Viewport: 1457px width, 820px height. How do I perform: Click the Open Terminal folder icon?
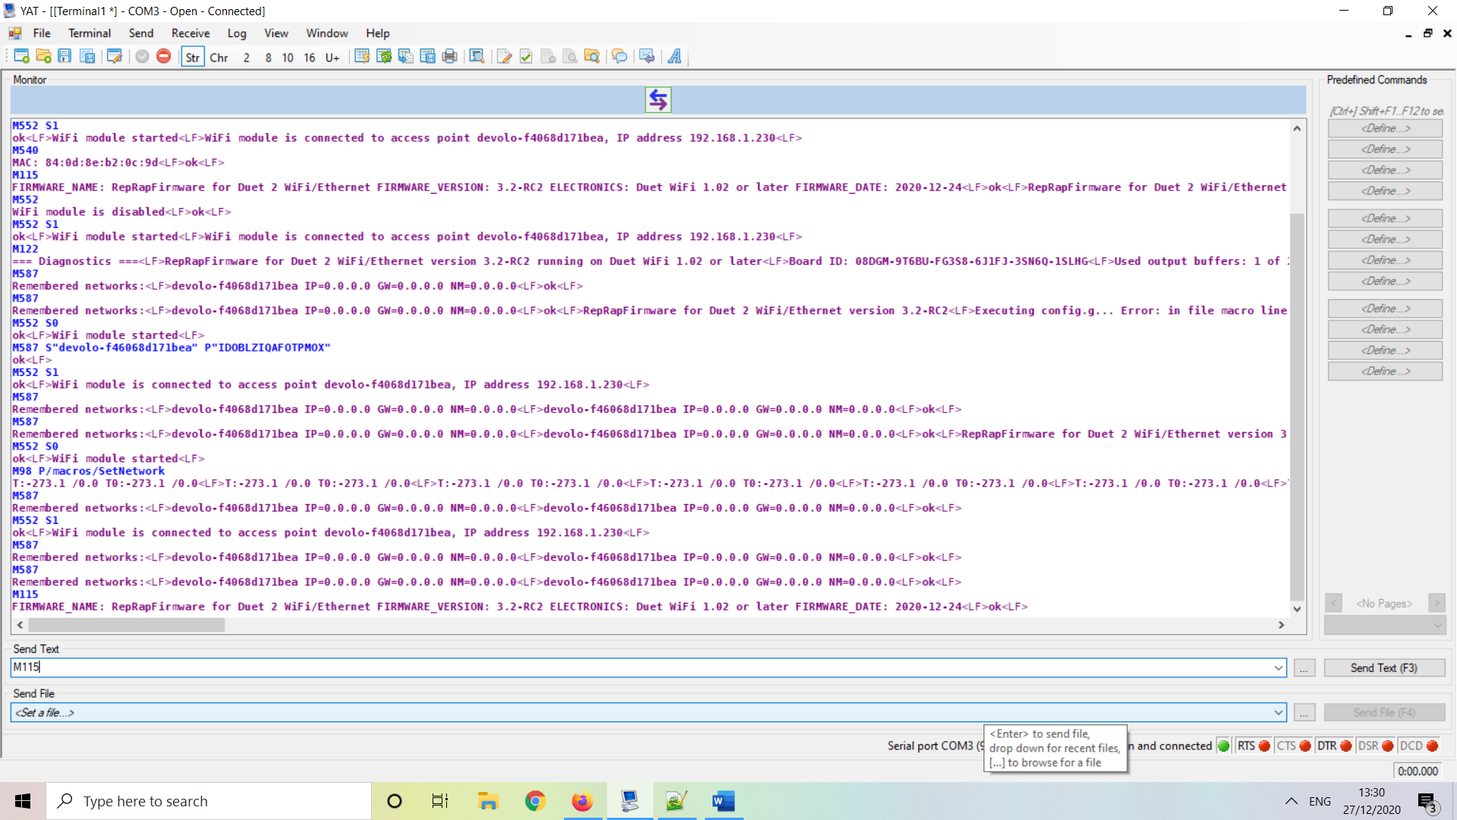coord(43,57)
